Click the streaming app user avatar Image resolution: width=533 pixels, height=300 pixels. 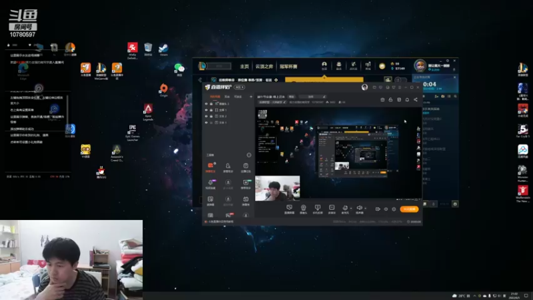pos(364,87)
